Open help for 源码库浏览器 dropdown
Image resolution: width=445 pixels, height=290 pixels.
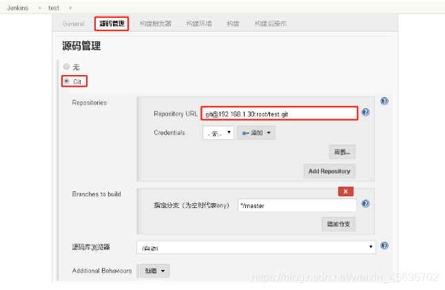(x=384, y=245)
